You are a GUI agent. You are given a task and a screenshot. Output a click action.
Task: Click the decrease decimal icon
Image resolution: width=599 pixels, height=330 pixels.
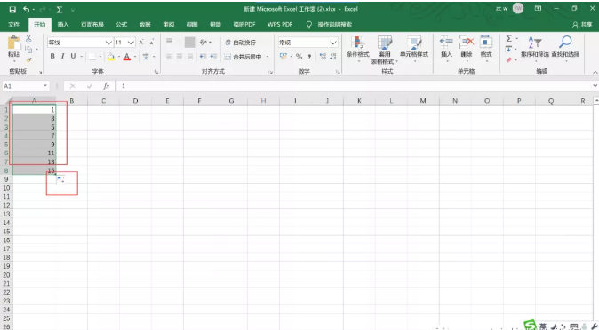click(333, 57)
